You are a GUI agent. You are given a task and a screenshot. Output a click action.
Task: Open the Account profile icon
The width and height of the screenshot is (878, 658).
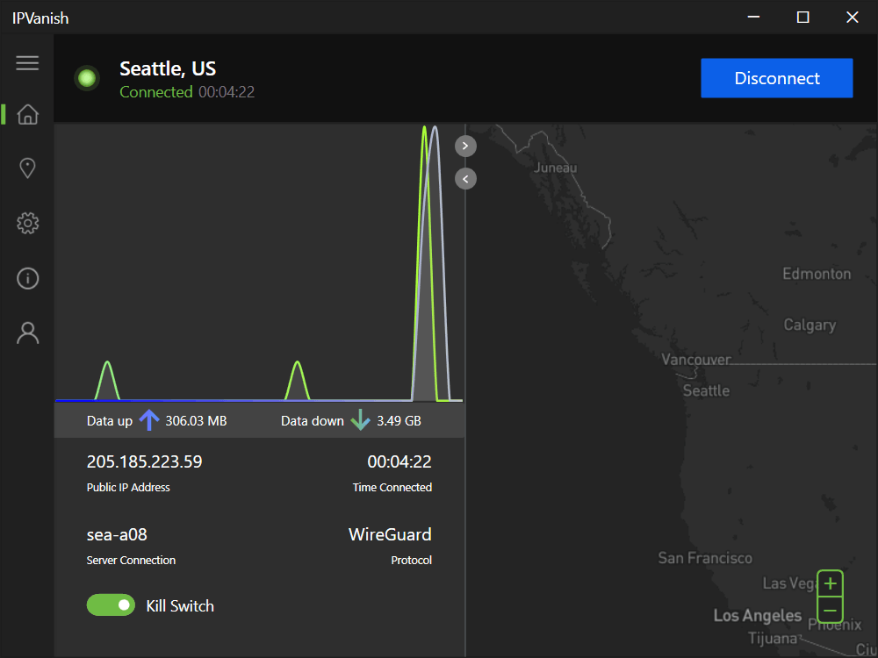[x=27, y=333]
